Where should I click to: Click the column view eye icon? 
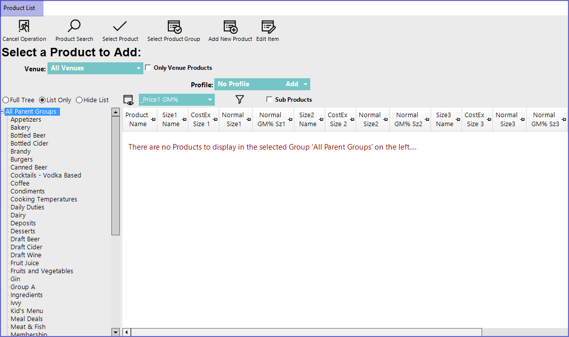(128, 100)
